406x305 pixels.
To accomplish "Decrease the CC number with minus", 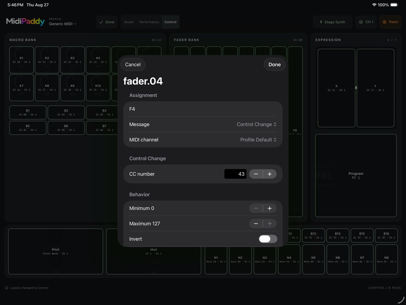I will pyautogui.click(x=256, y=174).
